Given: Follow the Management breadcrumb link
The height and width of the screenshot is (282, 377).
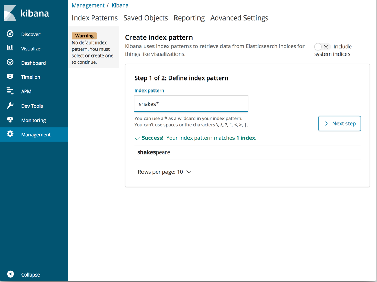Looking at the screenshot, I should pyautogui.click(x=88, y=5).
